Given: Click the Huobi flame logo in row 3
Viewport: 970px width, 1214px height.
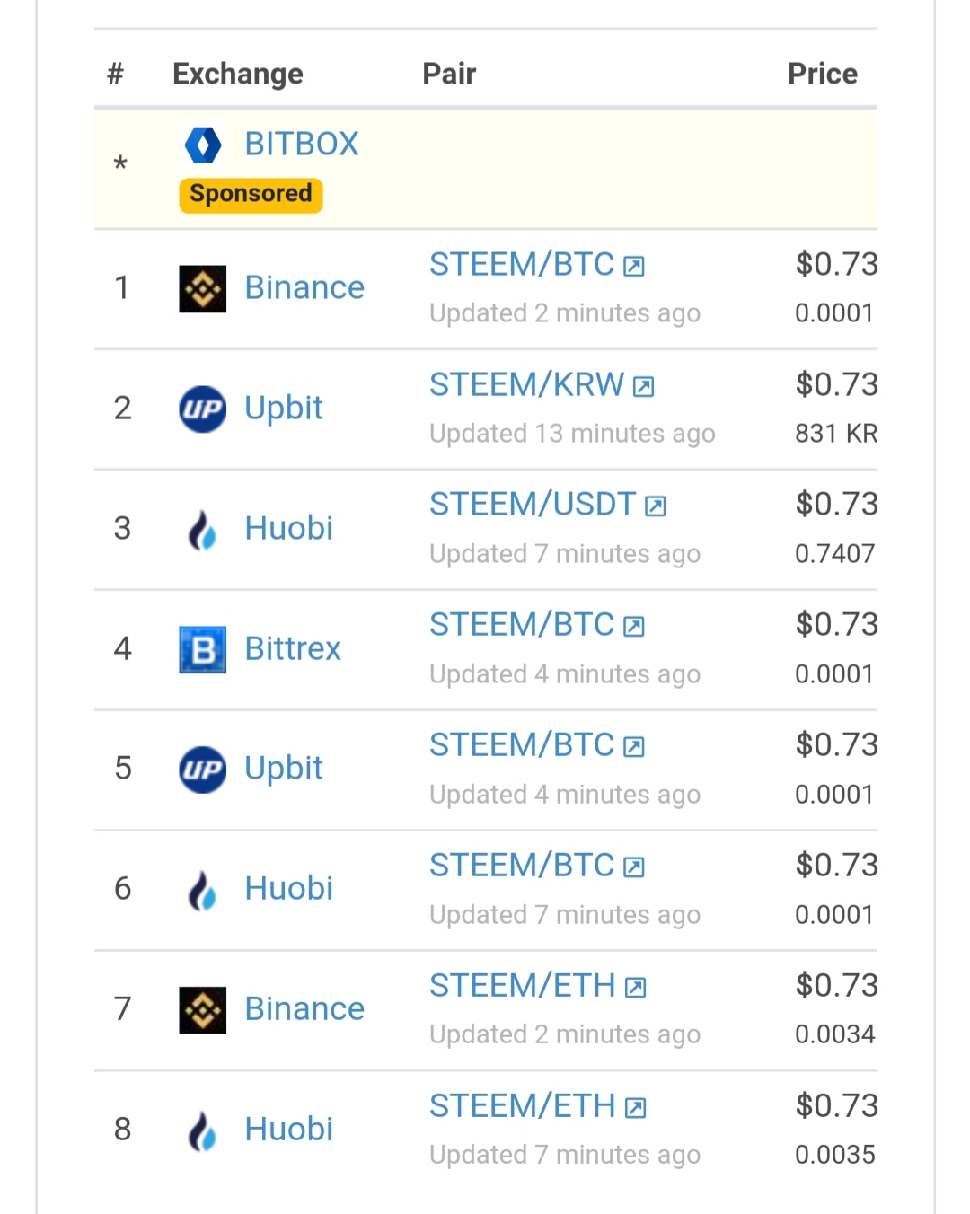Looking at the screenshot, I should tap(203, 530).
